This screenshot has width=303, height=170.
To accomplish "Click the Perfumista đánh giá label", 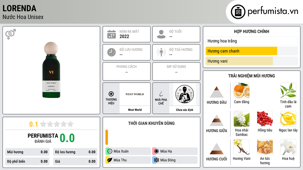I will click(43, 138).
